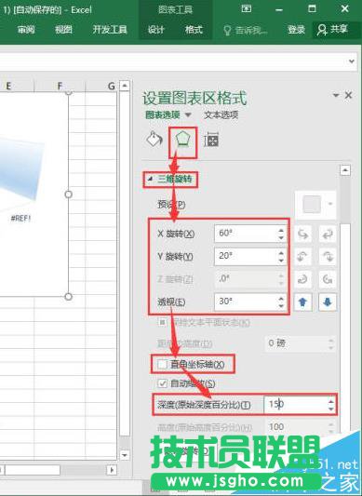The height and width of the screenshot is (496, 362).
Task: Open the 设计 chart tools tab
Action: (x=156, y=30)
